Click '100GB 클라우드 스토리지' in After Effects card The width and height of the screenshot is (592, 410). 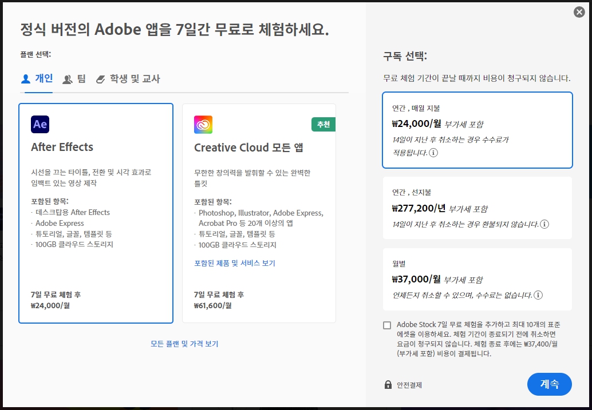pyautogui.click(x=74, y=244)
